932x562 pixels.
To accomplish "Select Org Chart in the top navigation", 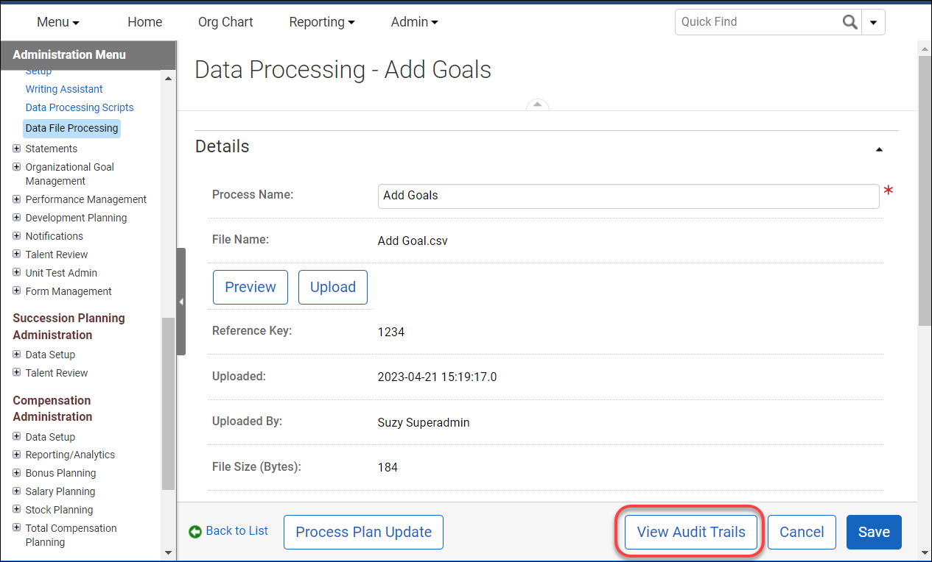I will coord(225,22).
